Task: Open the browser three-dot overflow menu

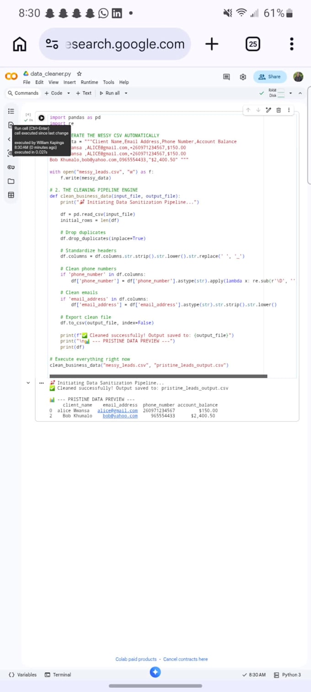Action: coord(292,44)
